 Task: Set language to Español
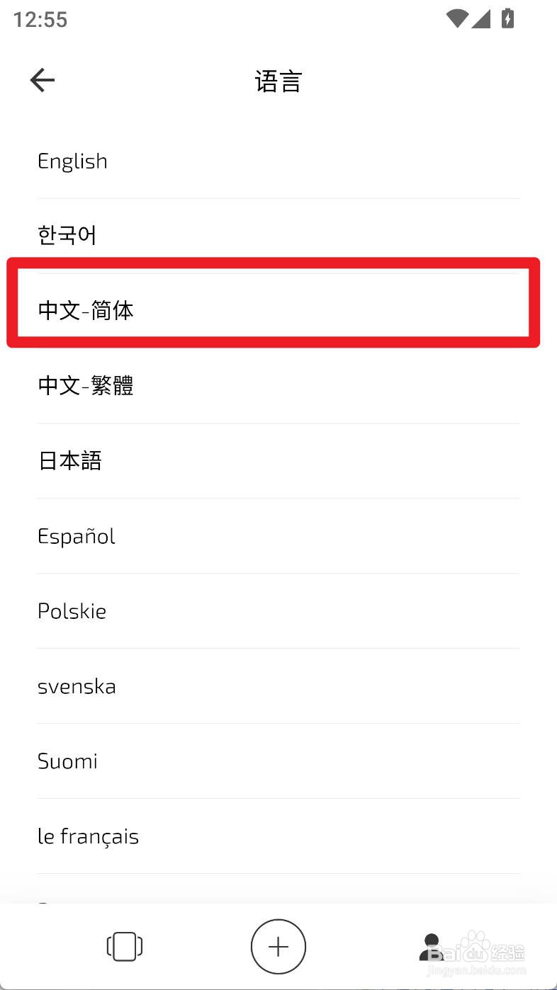tap(76, 536)
